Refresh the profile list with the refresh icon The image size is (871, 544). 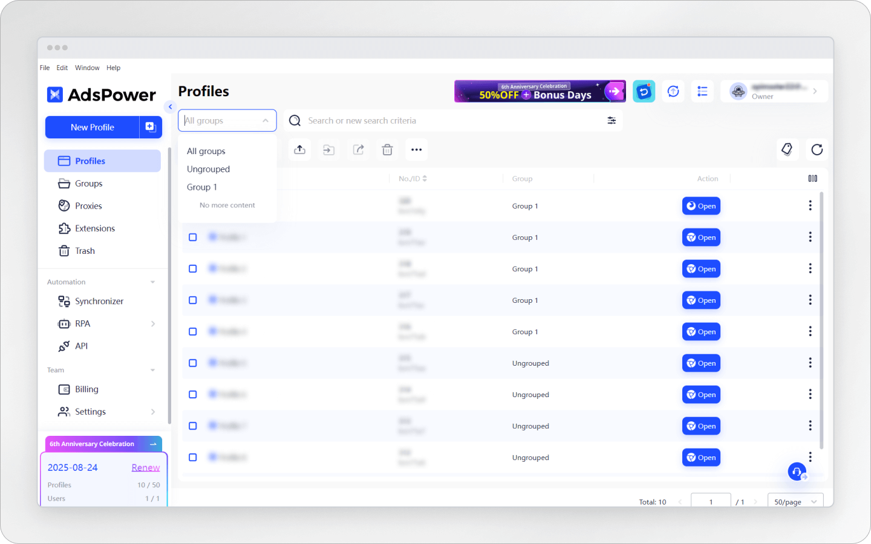(x=817, y=149)
